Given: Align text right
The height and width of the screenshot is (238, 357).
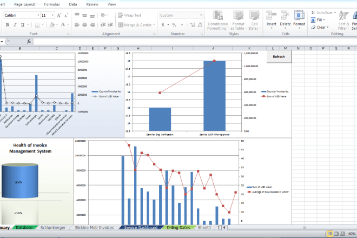Looking at the screenshot, I should point(92,24).
